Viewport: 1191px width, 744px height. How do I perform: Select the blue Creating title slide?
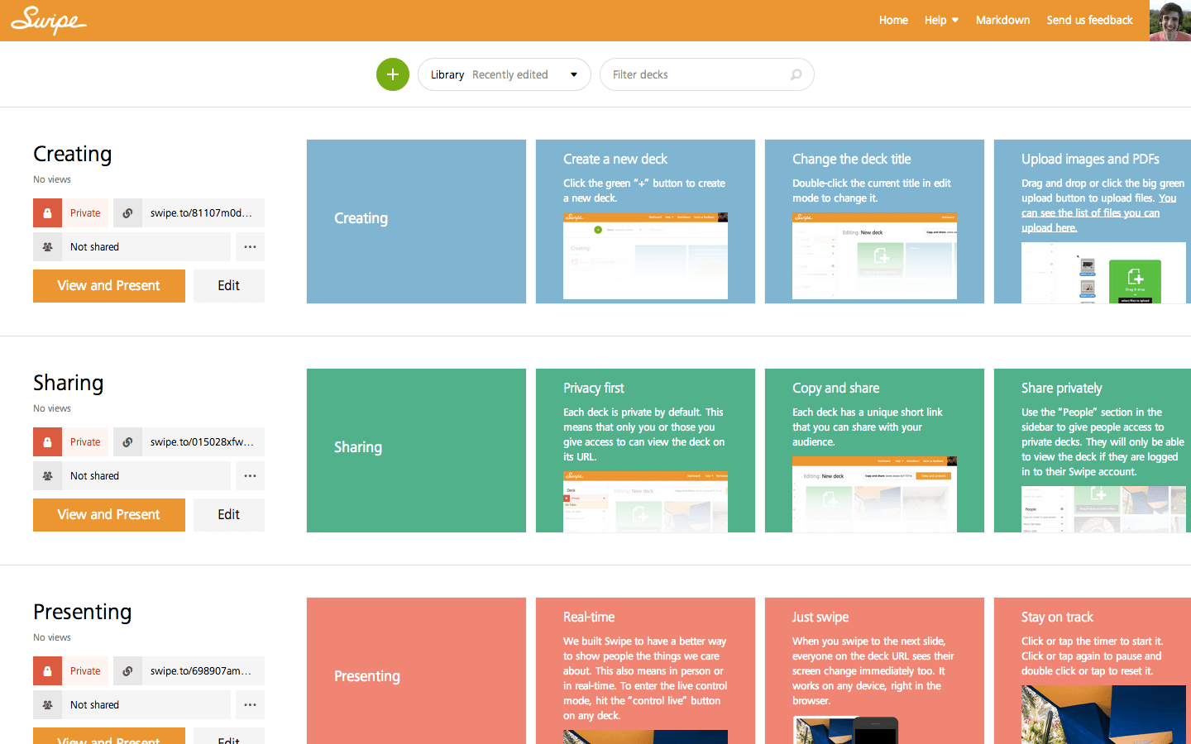[416, 222]
